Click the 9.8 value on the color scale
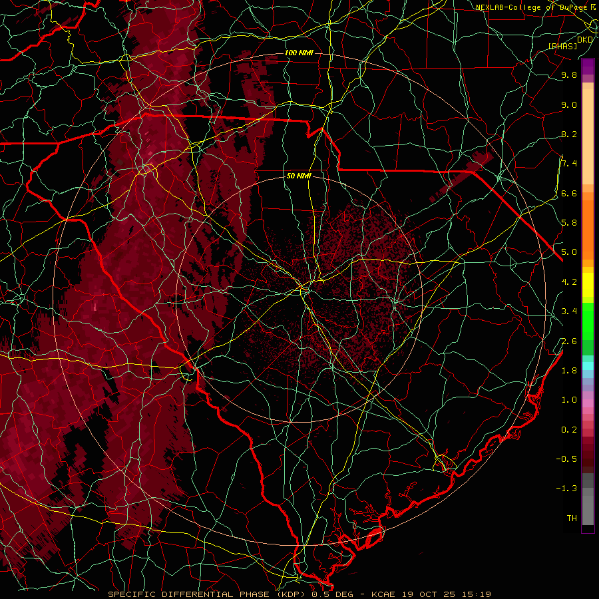This screenshot has width=599, height=599. coord(569,75)
